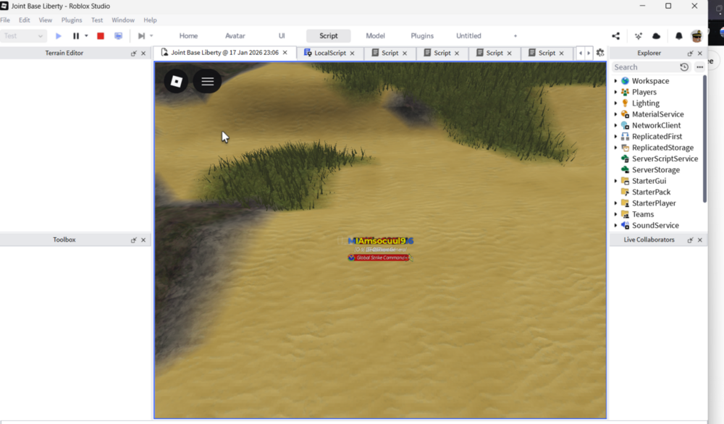Open the Assistant sparkle icon
724x424 pixels.
tap(639, 36)
